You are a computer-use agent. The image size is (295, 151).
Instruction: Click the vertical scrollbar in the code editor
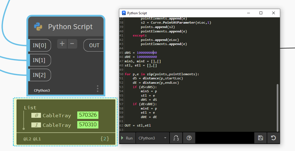click(277, 107)
